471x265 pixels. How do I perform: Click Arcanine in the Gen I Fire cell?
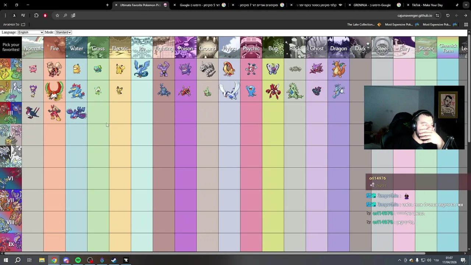click(54, 69)
